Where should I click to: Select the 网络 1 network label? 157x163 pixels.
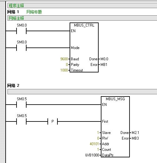tap(13, 12)
